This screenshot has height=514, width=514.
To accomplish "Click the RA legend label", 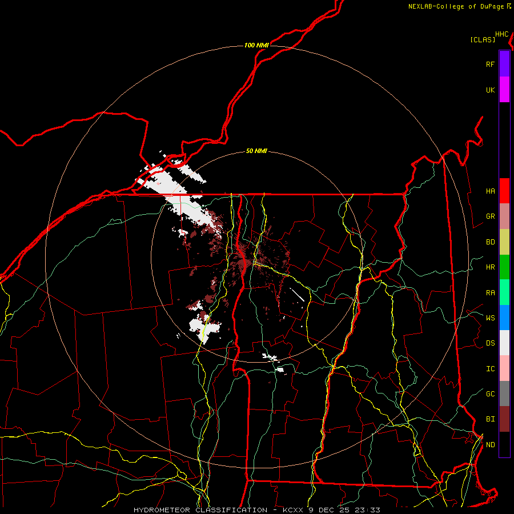I will click(490, 292).
